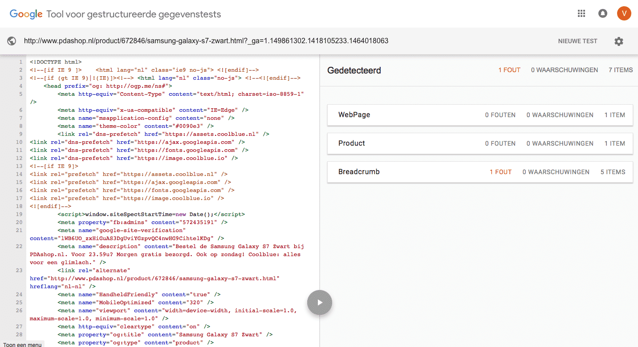
Task: Open the account avatar with letter V
Action: pyautogui.click(x=624, y=14)
